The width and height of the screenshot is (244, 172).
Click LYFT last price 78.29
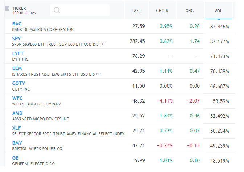[x=138, y=56]
